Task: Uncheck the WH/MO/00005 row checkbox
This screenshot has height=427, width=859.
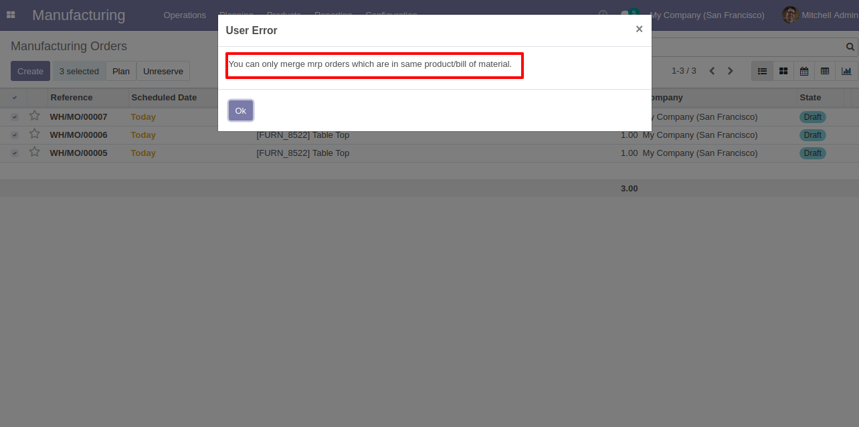Action: click(15, 153)
